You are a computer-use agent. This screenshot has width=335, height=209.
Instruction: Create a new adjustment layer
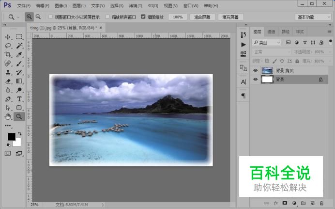294,203
